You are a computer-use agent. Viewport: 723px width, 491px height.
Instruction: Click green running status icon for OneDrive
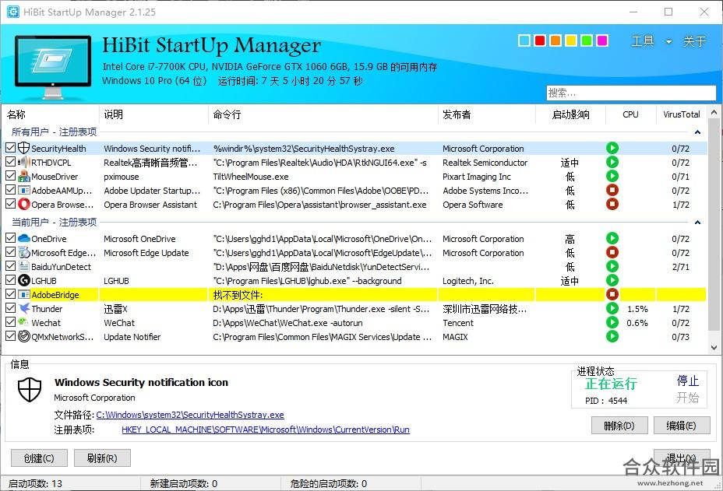[612, 238]
